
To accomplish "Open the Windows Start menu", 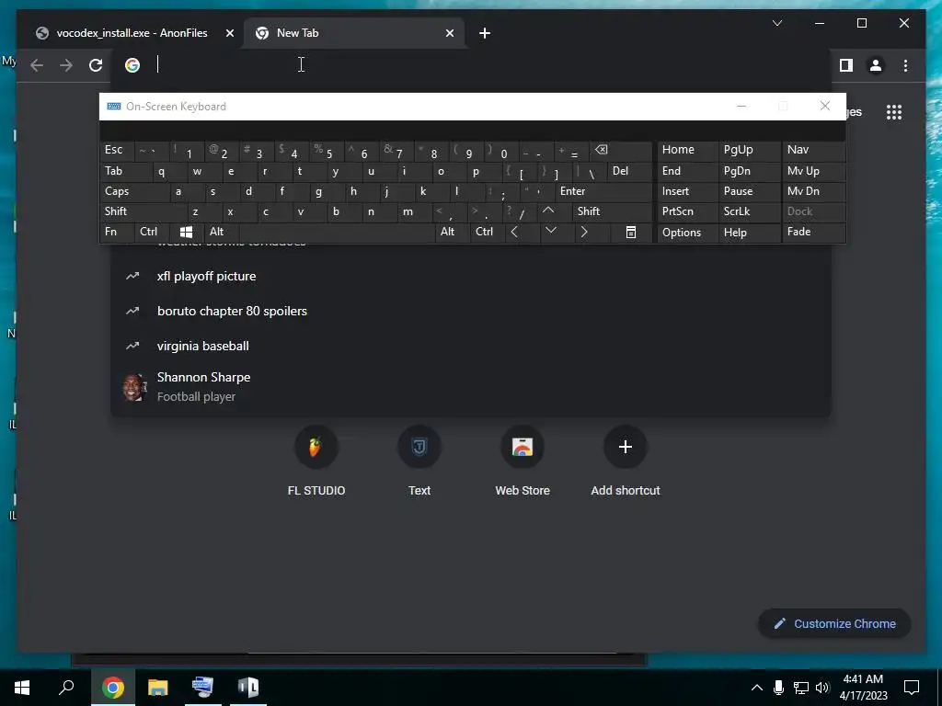I will [x=22, y=687].
